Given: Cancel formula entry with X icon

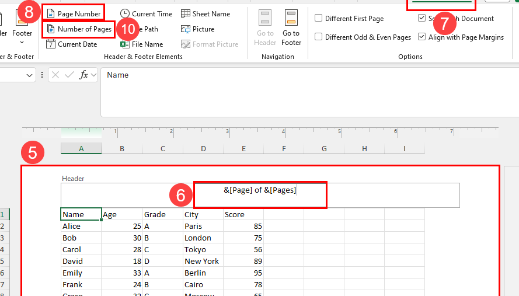Looking at the screenshot, I should [x=55, y=75].
